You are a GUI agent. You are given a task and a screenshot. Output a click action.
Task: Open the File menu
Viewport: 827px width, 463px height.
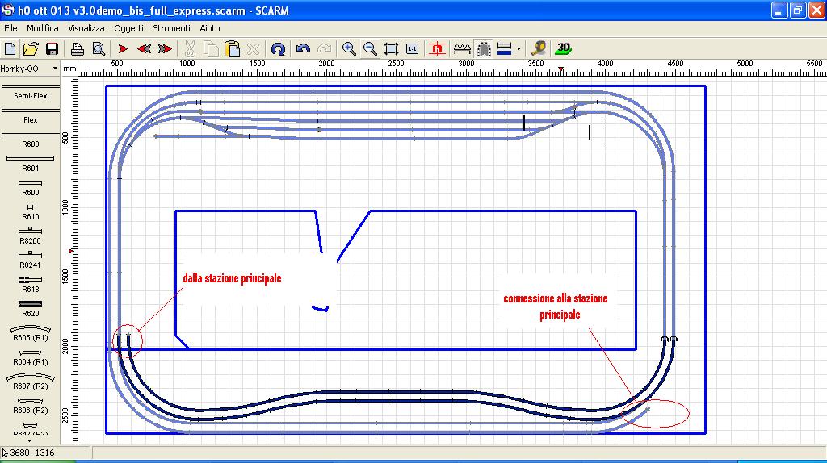[x=10, y=28]
